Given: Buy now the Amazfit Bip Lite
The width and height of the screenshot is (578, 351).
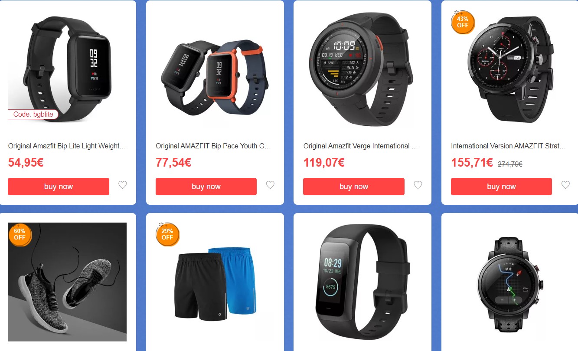Looking at the screenshot, I should pos(59,187).
